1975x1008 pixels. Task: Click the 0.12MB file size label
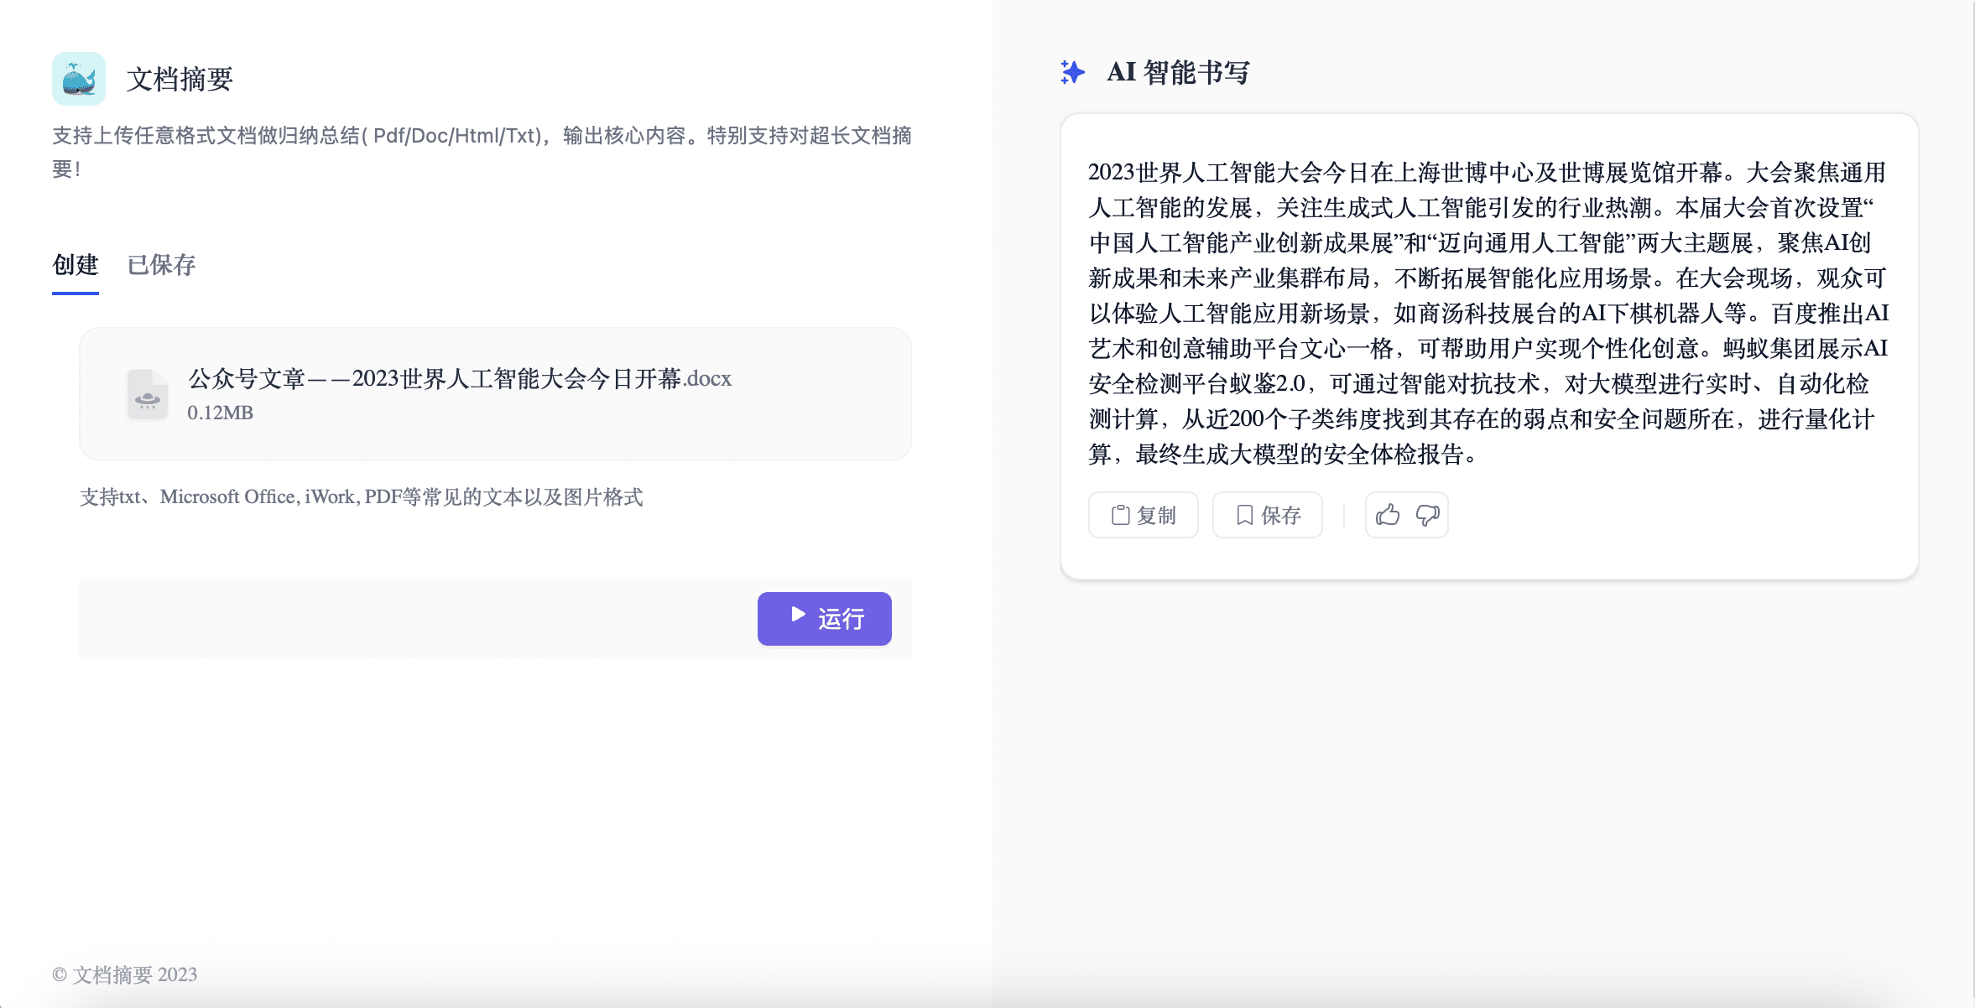[x=220, y=413]
